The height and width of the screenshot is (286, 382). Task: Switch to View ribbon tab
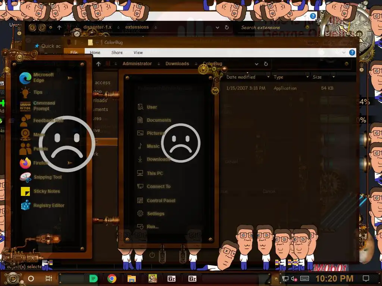[x=138, y=53]
